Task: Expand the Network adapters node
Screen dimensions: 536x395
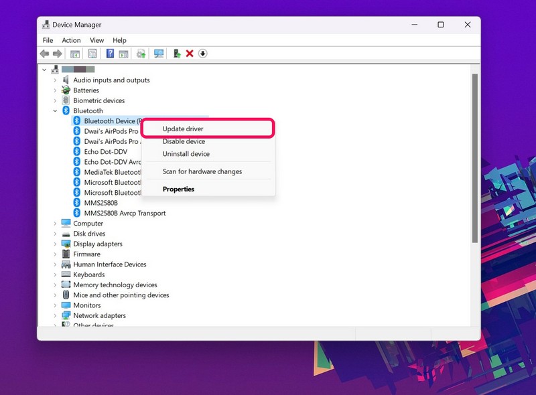Action: pos(55,315)
